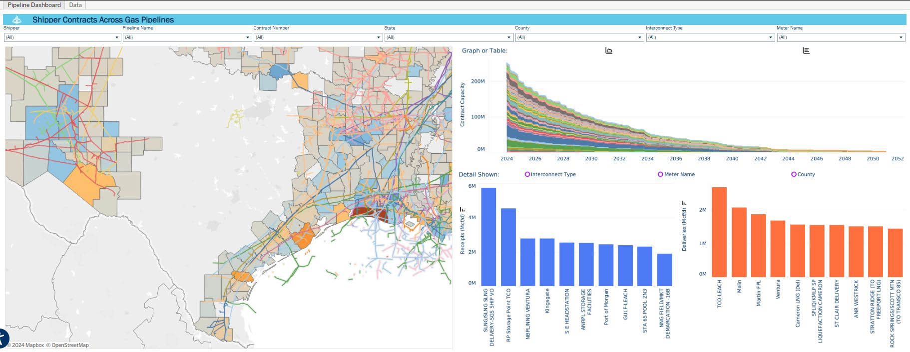Viewport: 910px width, 352px height.
Task: Click the sort icon beside Deliveries chart
Action: (684, 203)
